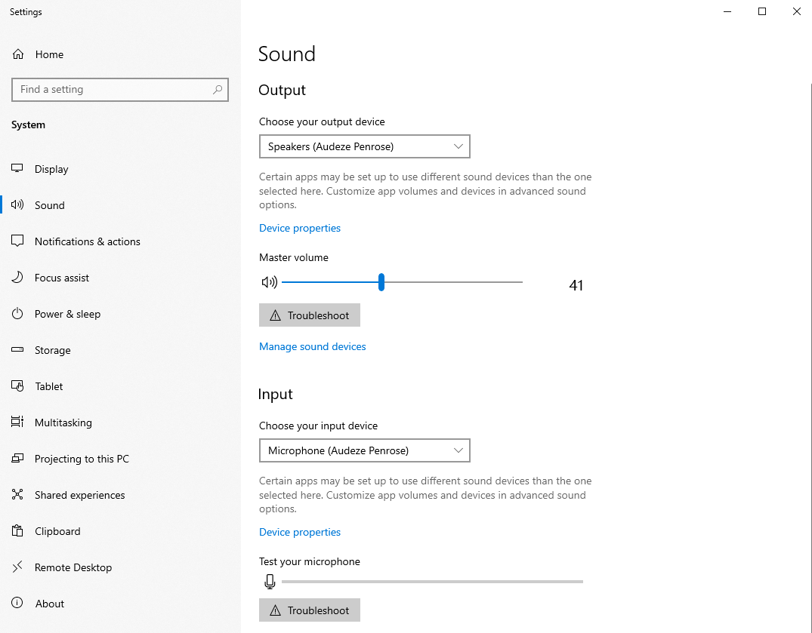
Task: Close the Settings window
Action: (796, 11)
